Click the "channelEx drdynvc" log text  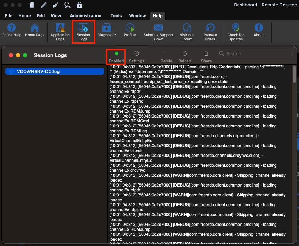click(x=127, y=170)
